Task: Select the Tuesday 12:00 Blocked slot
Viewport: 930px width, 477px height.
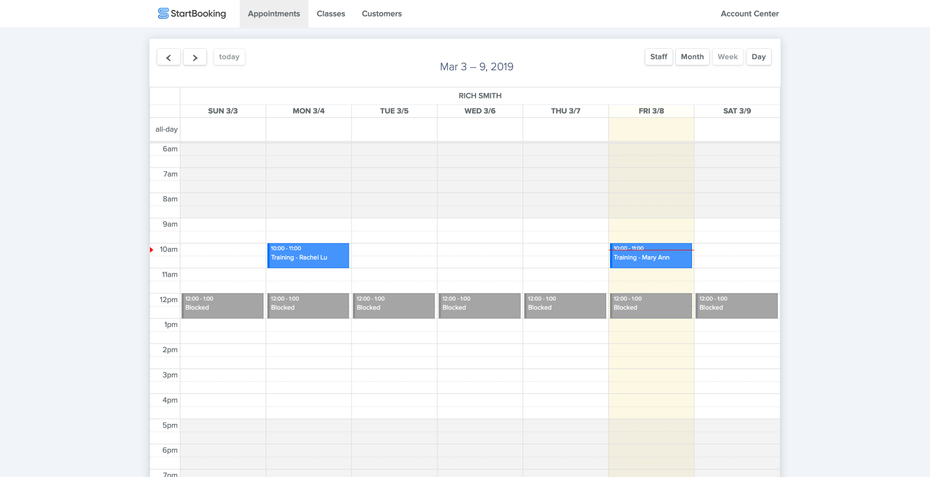Action: [394, 306]
